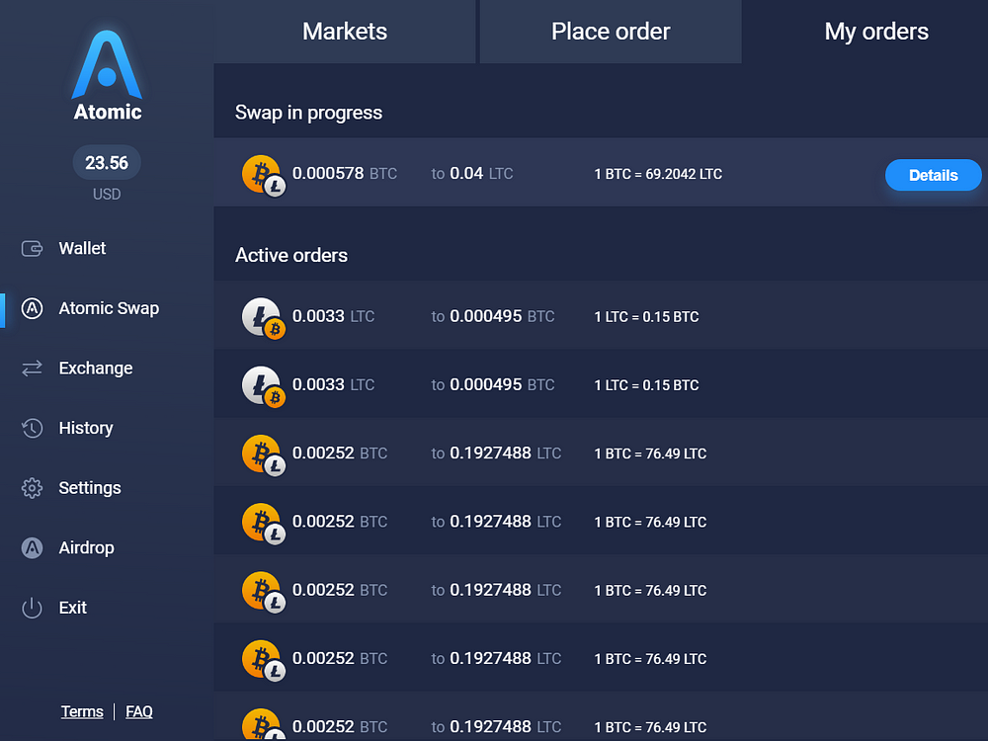Viewport: 988px width, 741px height.
Task: Click the Exit power icon
Action: click(32, 608)
